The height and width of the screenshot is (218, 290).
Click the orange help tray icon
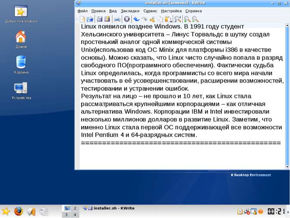[x=260, y=212]
